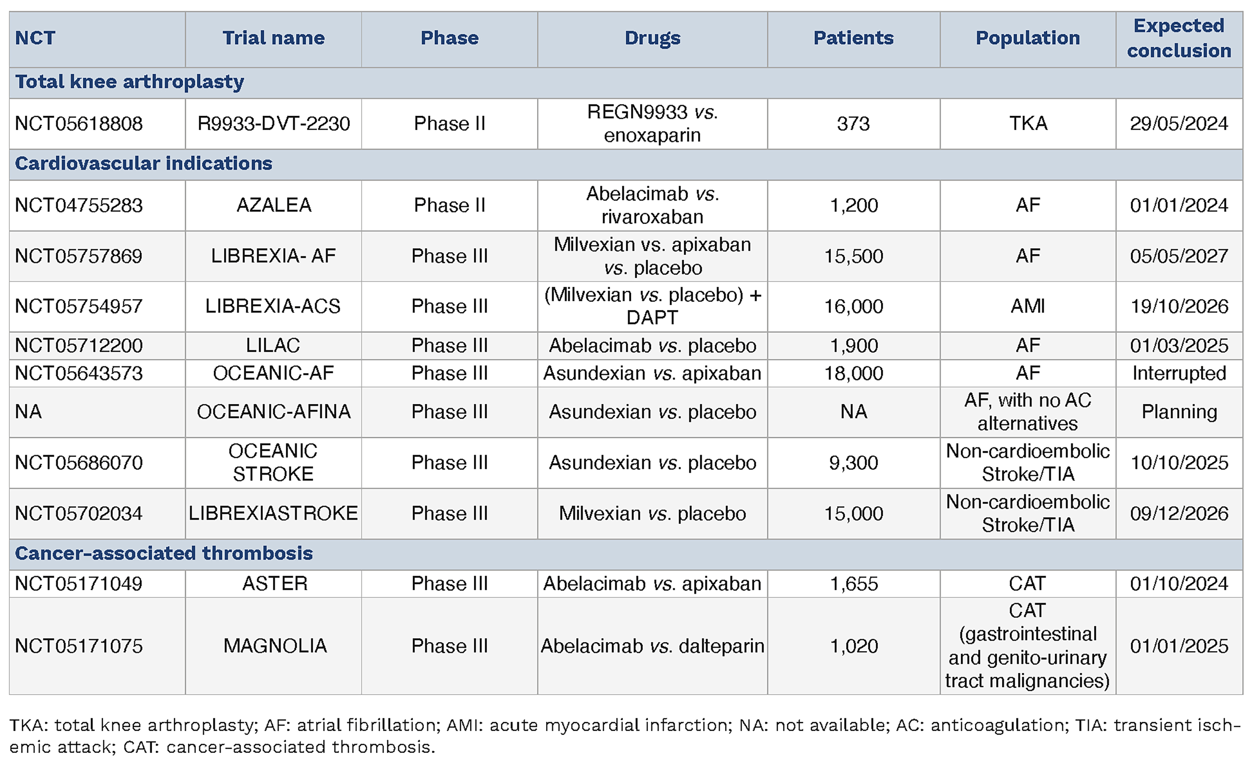Click the LIBREXIA-ACS trial name
Viewport: 1252px width, 767px height.
[x=273, y=306]
